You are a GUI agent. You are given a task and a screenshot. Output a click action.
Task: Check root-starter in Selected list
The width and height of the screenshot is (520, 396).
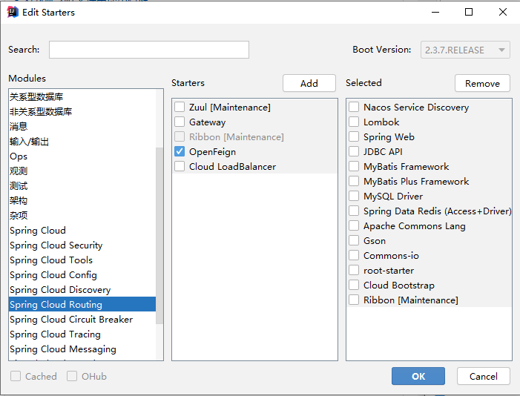354,270
